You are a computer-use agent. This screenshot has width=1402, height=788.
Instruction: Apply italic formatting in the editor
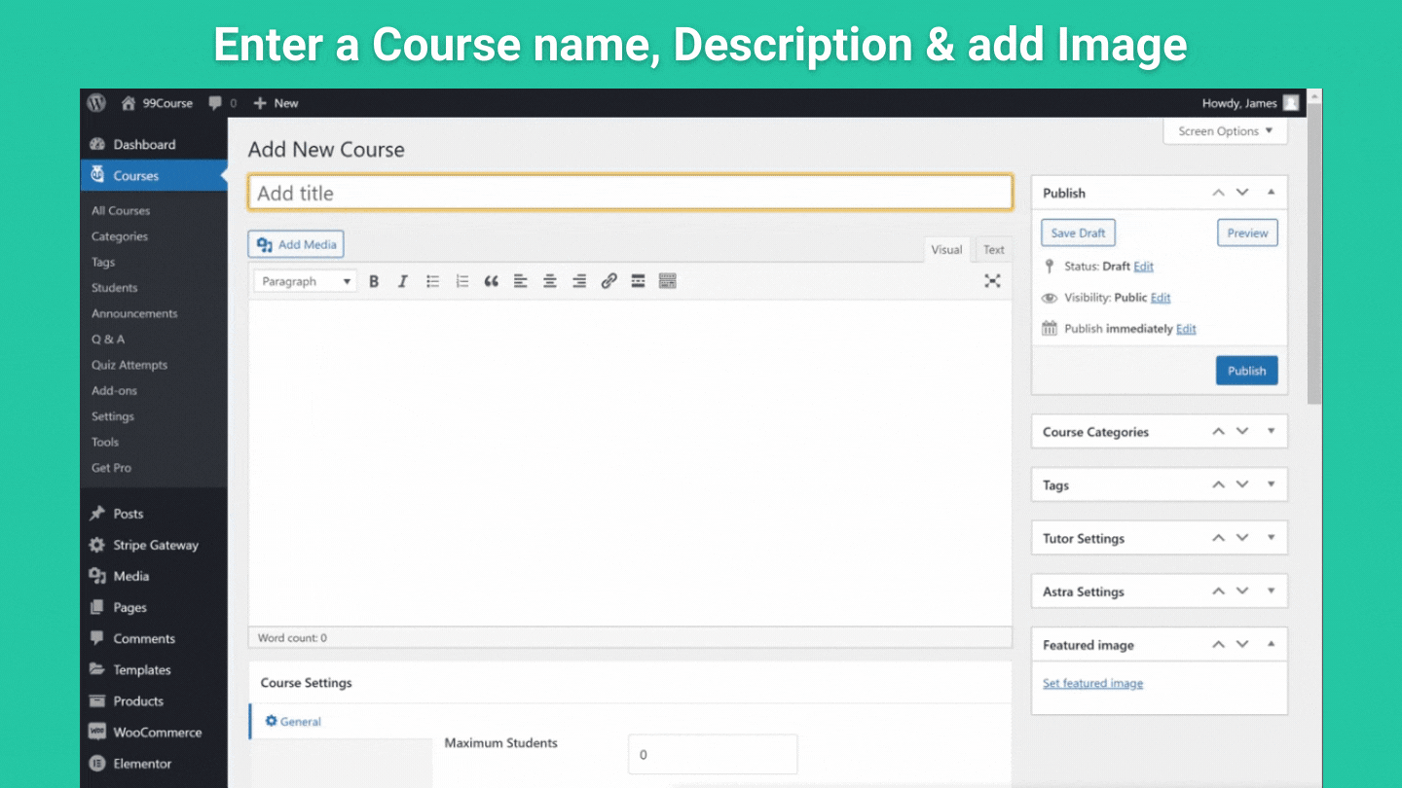click(402, 281)
